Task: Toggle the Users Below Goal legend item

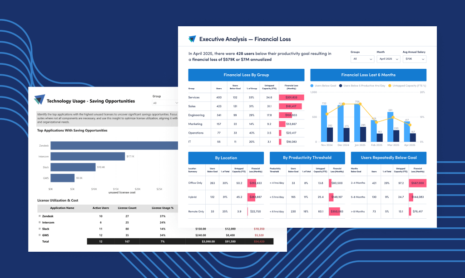Action: (x=323, y=86)
